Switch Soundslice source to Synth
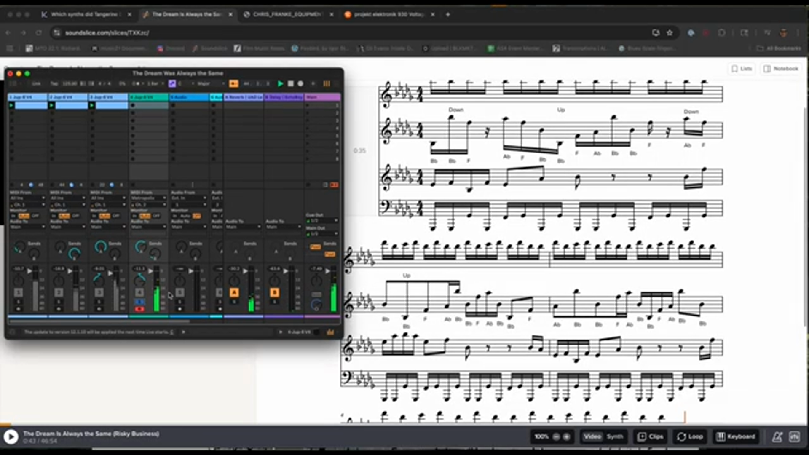Image resolution: width=809 pixels, height=455 pixels. tap(615, 436)
